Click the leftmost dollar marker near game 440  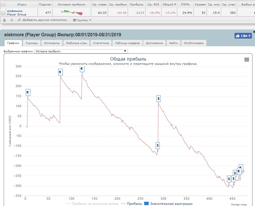tap(229, 179)
